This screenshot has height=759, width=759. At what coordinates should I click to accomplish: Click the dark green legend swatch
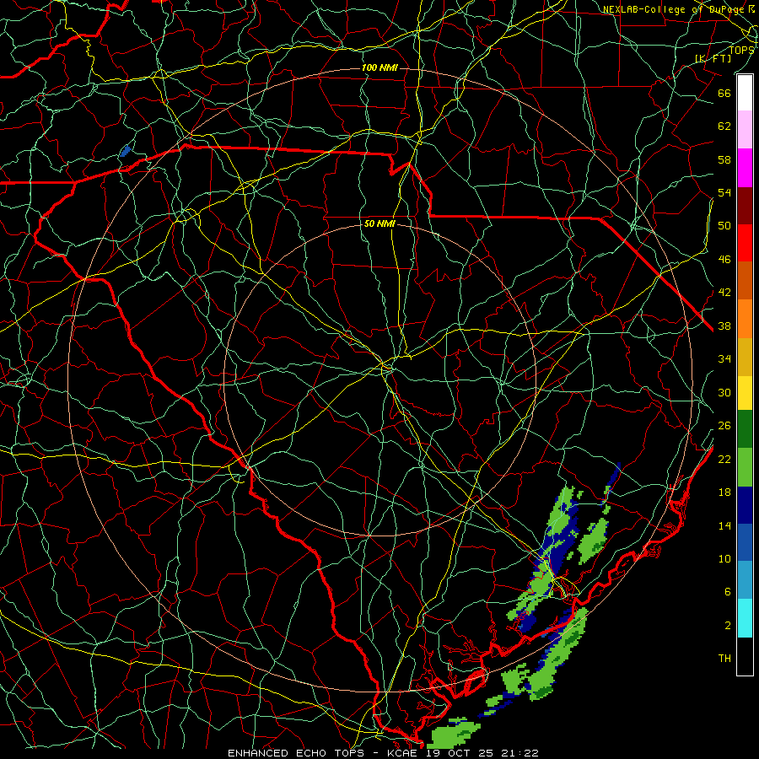pyautogui.click(x=745, y=429)
